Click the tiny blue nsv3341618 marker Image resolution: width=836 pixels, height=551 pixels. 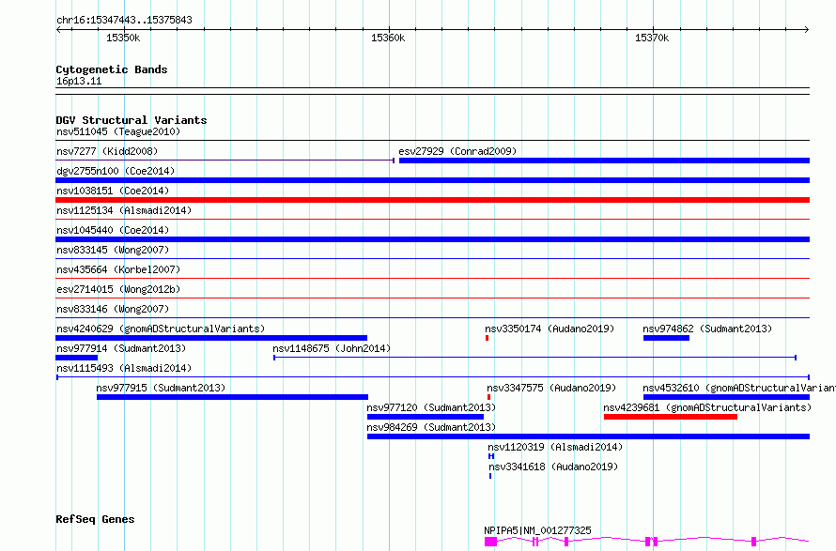point(490,476)
